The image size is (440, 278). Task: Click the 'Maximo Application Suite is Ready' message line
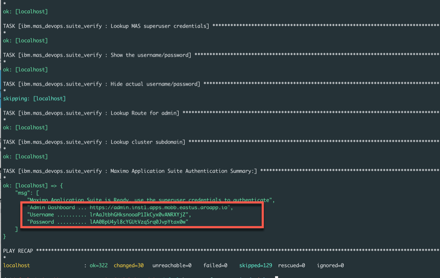[150, 200]
